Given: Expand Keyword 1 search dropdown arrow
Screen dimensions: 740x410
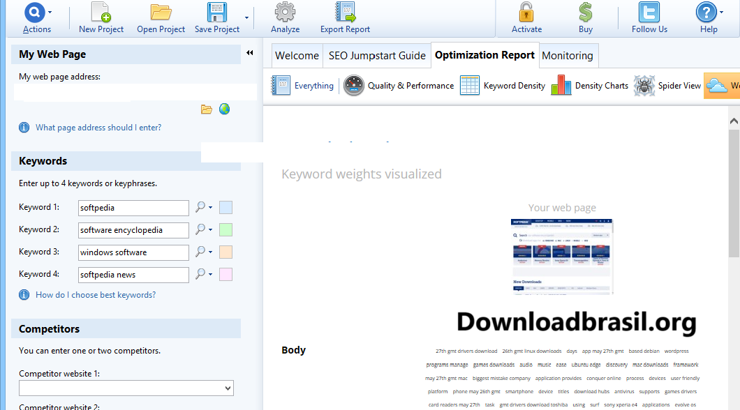Looking at the screenshot, I should (211, 207).
